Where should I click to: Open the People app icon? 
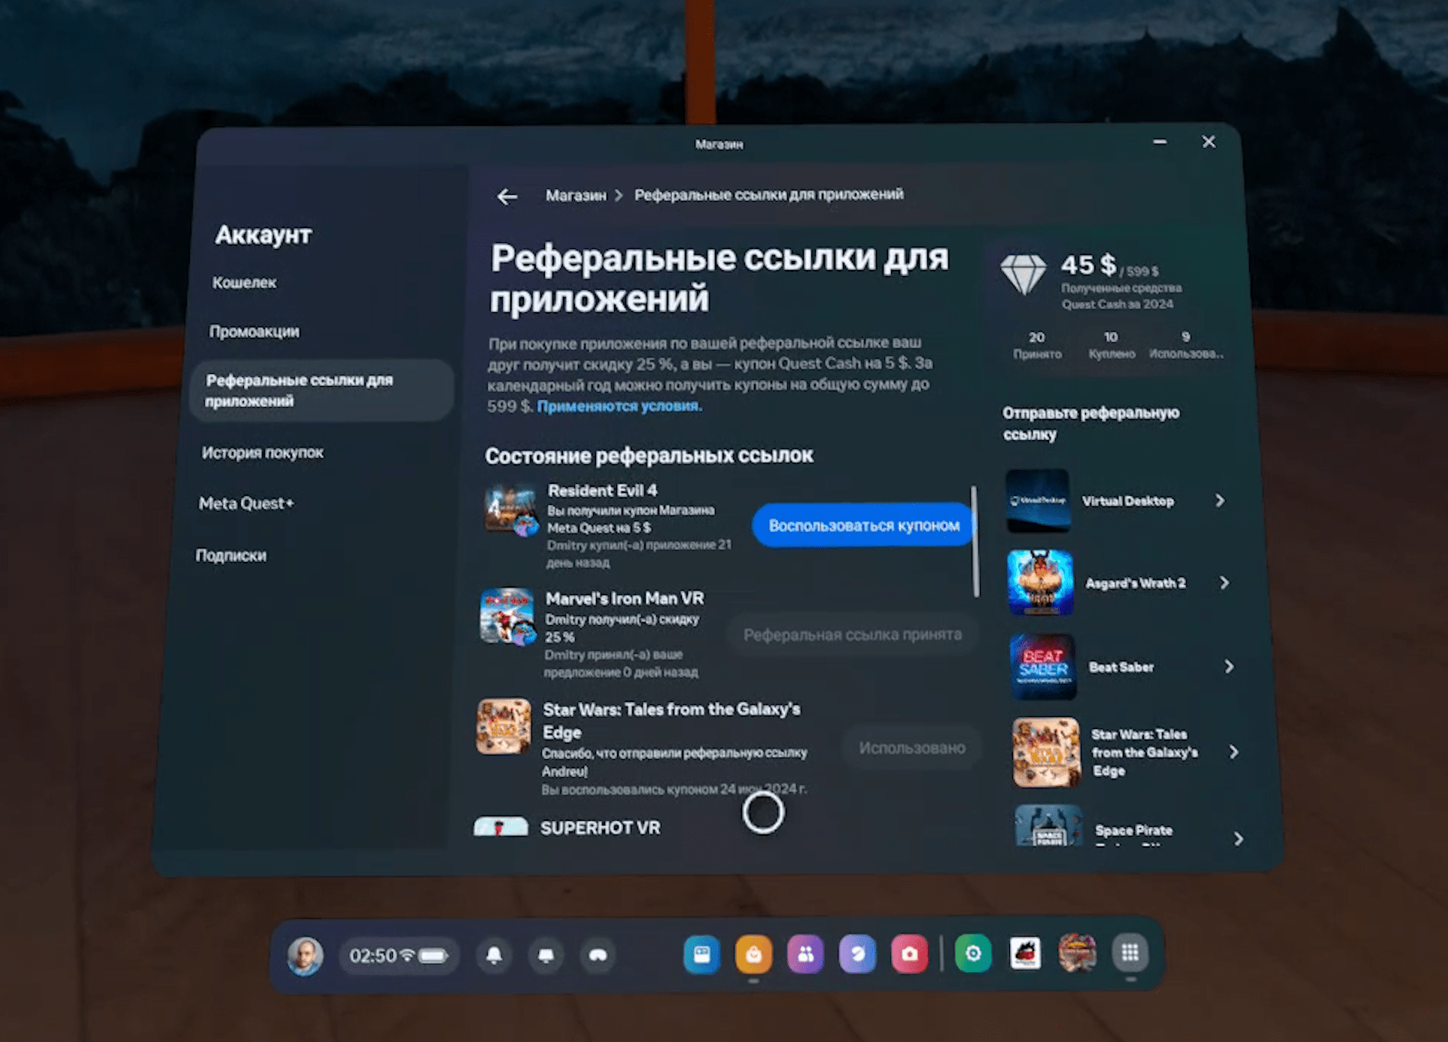[x=805, y=954]
